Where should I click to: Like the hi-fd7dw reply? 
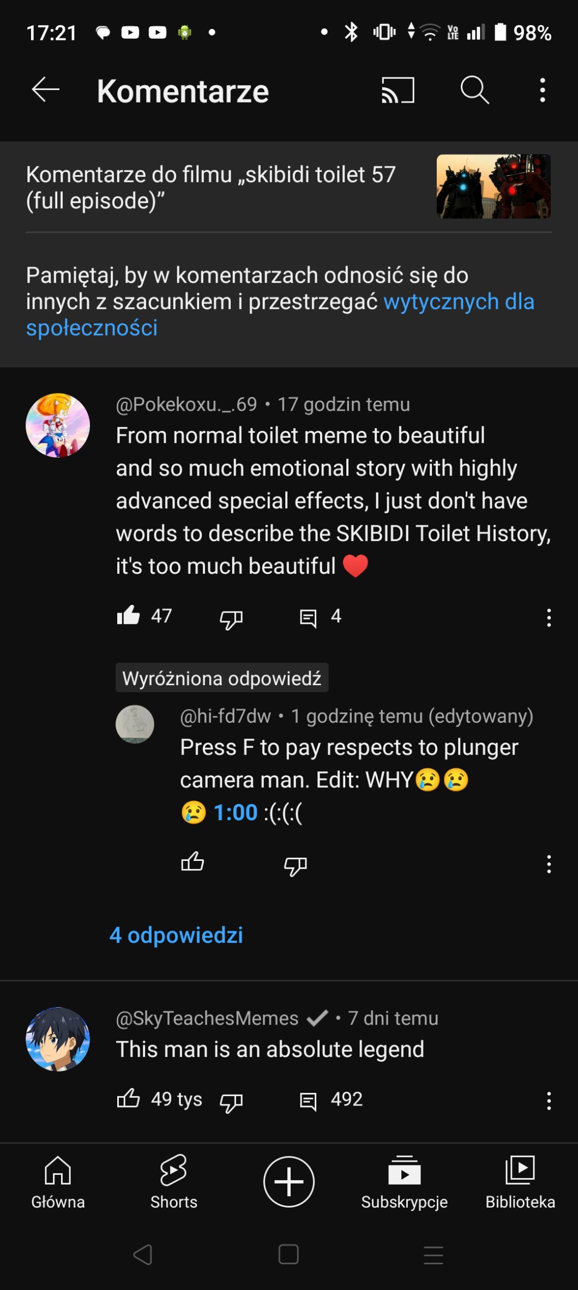(x=192, y=863)
